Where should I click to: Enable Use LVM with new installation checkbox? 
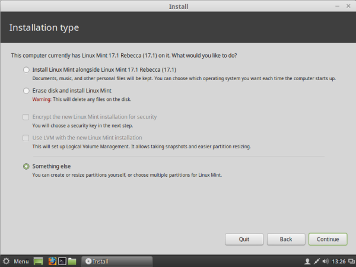(26, 138)
